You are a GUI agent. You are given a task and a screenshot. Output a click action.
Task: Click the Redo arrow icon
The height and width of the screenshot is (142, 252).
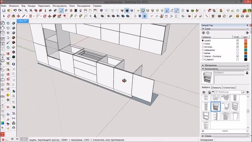(x=20, y=11)
